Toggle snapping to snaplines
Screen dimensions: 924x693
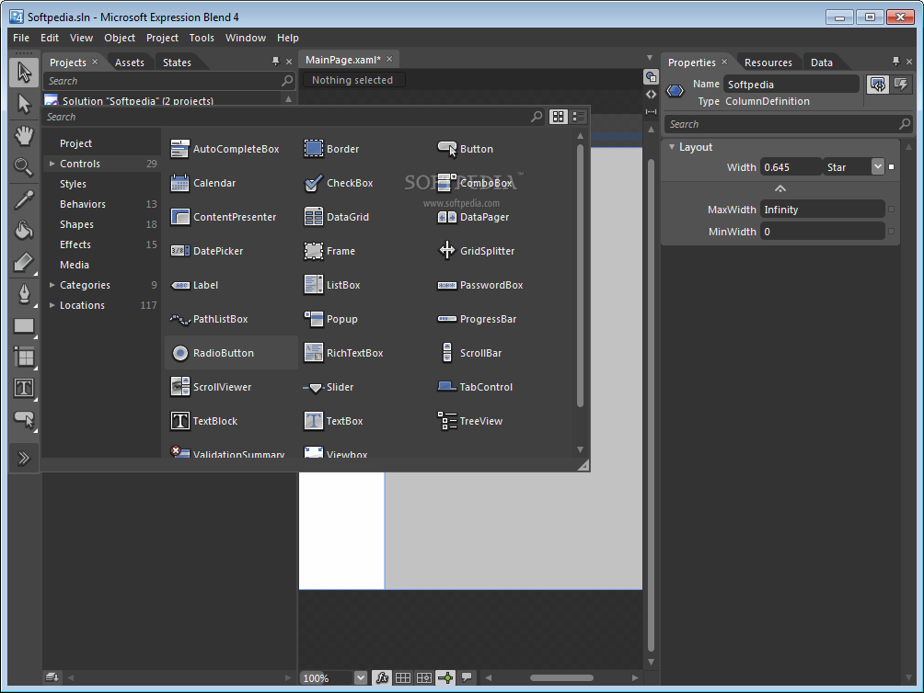(x=446, y=677)
